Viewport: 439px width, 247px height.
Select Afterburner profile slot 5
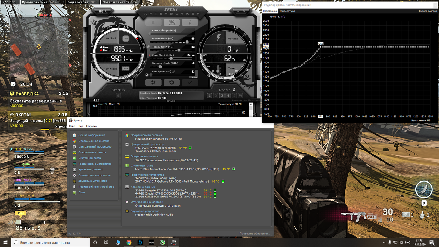click(234, 96)
